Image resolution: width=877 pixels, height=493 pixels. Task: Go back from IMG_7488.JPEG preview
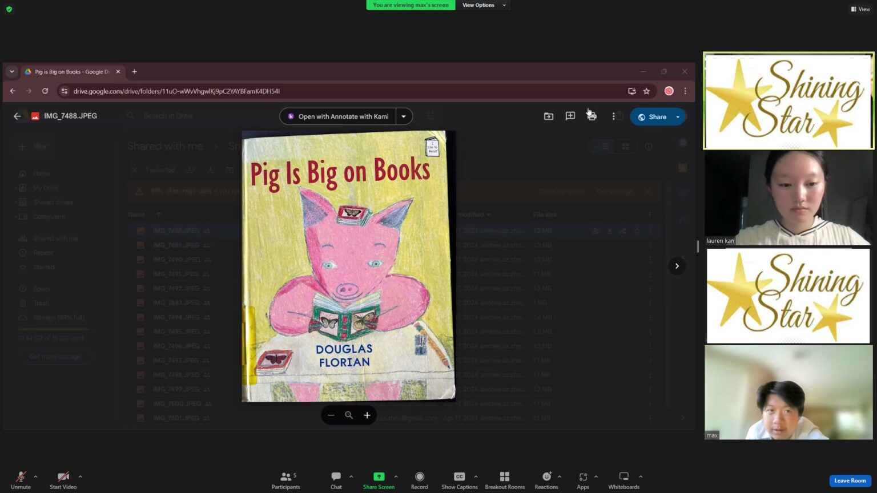[x=17, y=116]
